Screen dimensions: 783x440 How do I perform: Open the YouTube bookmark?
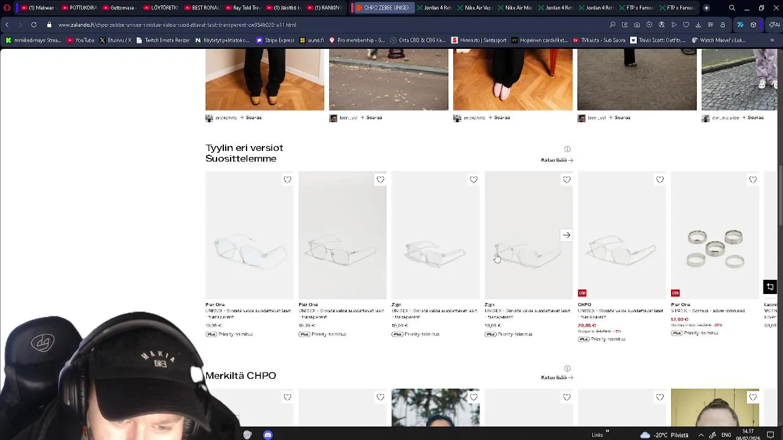click(81, 40)
